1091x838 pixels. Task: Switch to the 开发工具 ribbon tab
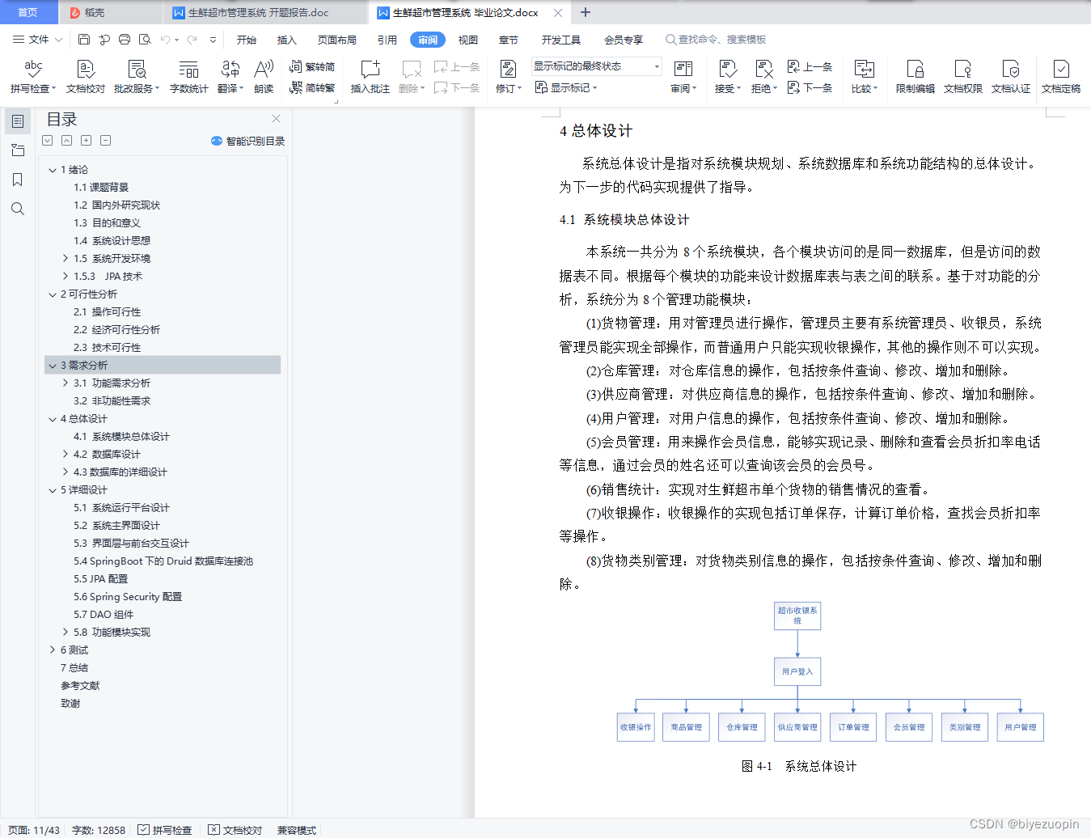[561, 40]
